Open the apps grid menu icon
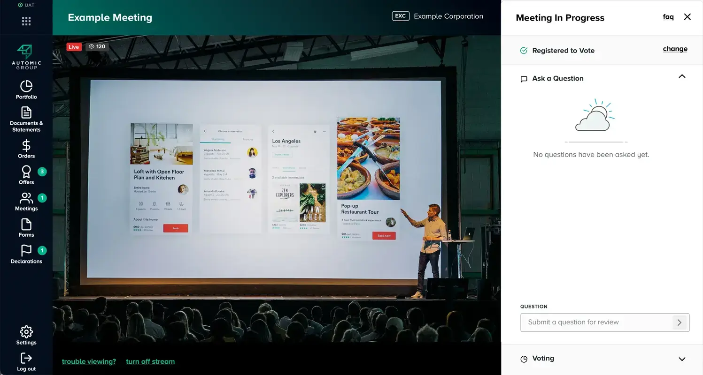The height and width of the screenshot is (375, 703). [x=26, y=21]
